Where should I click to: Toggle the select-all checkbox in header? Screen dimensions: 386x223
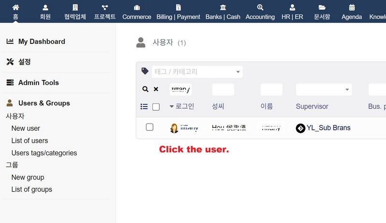click(x=156, y=107)
